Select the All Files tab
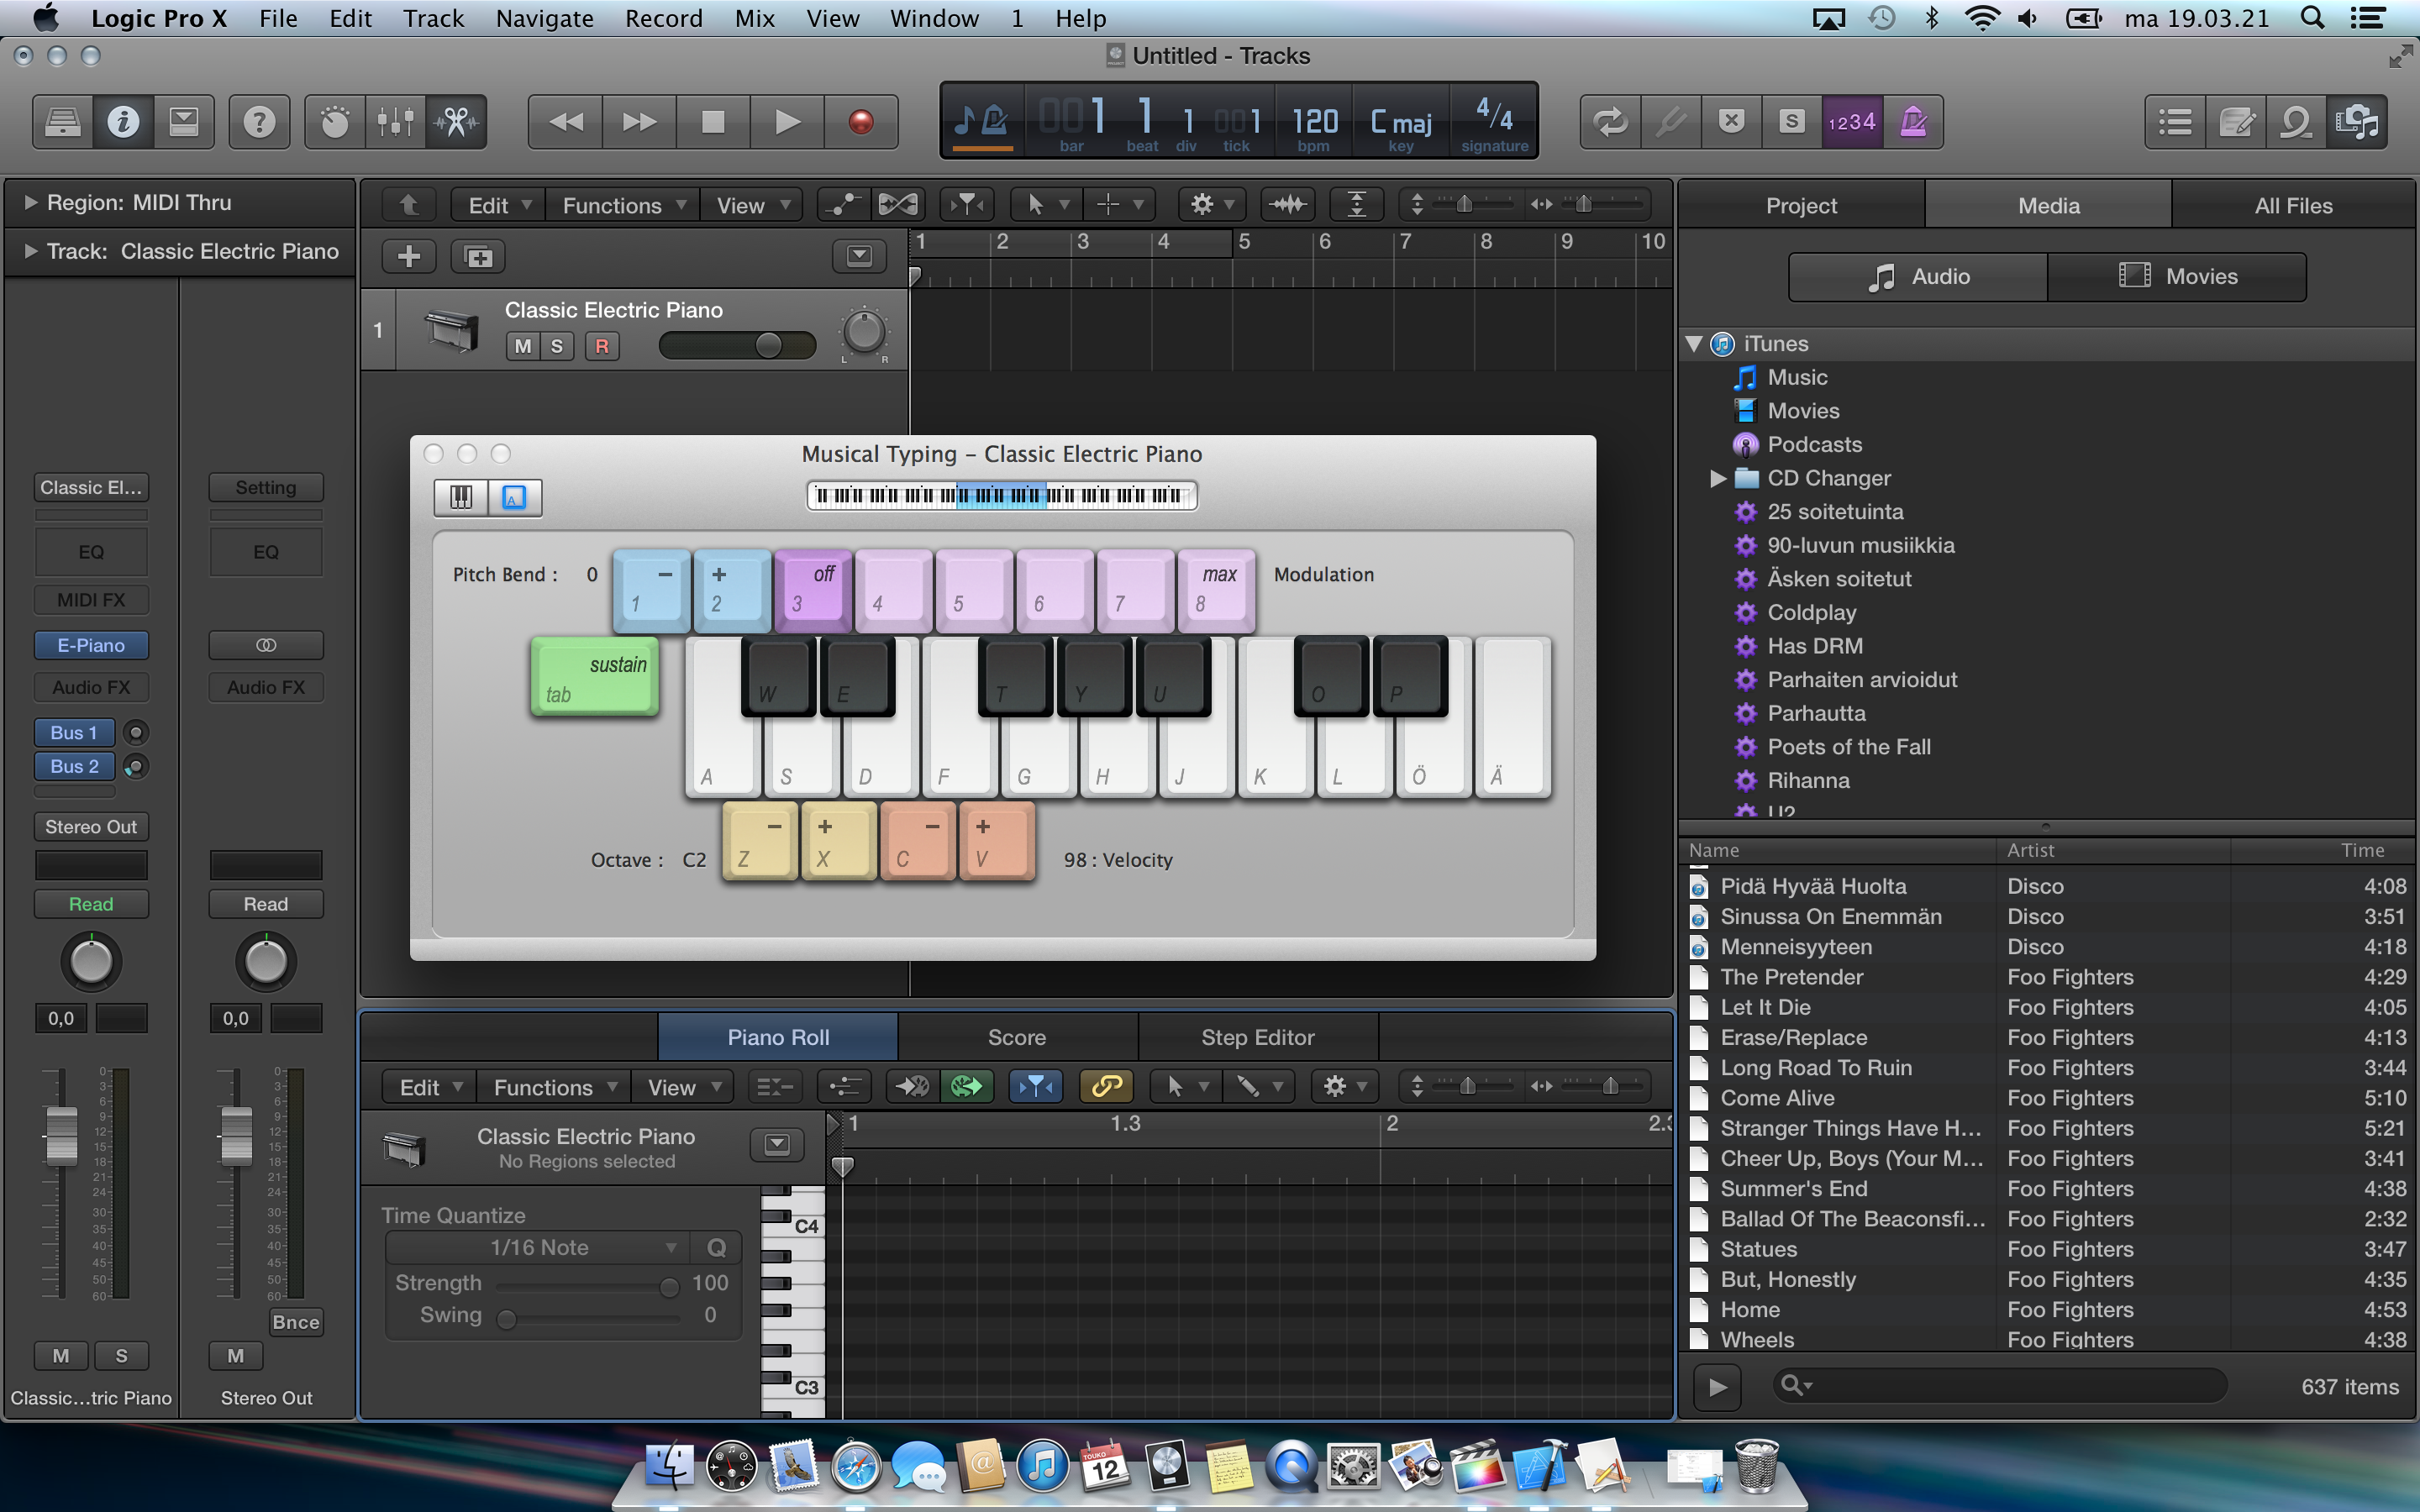 2293,205
